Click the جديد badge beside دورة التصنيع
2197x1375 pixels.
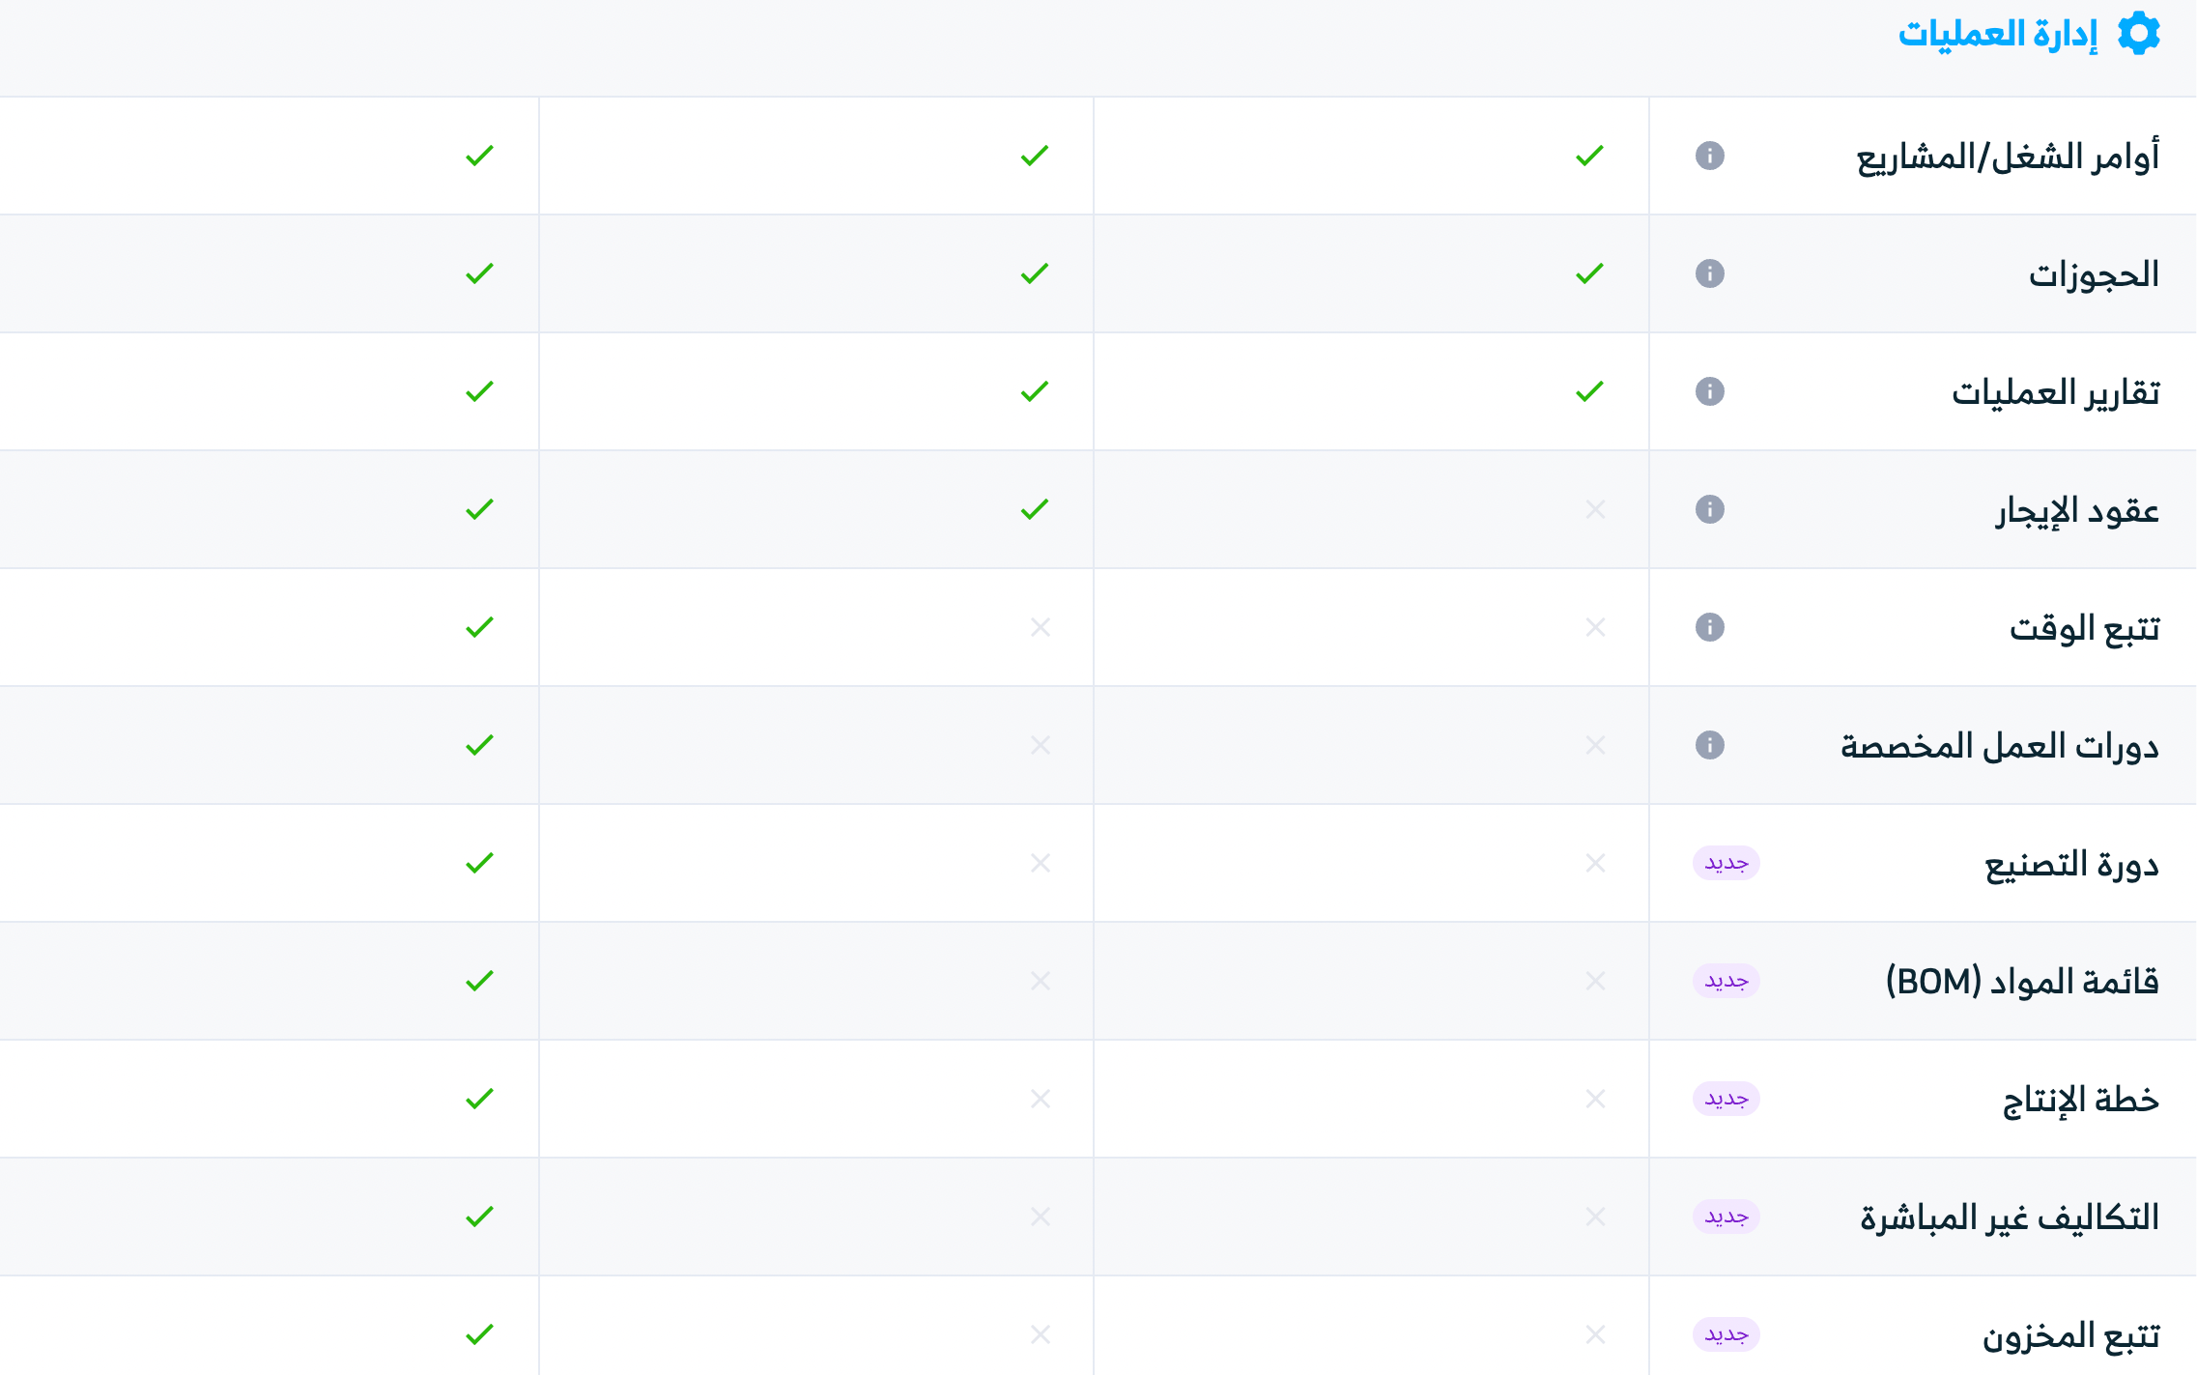coord(1726,863)
